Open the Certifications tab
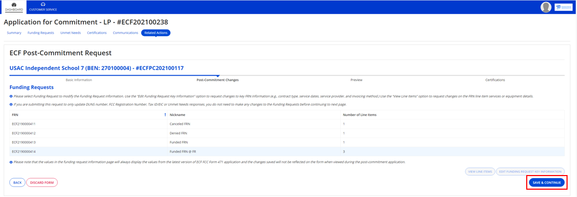The width and height of the screenshot is (577, 197). pos(97,33)
